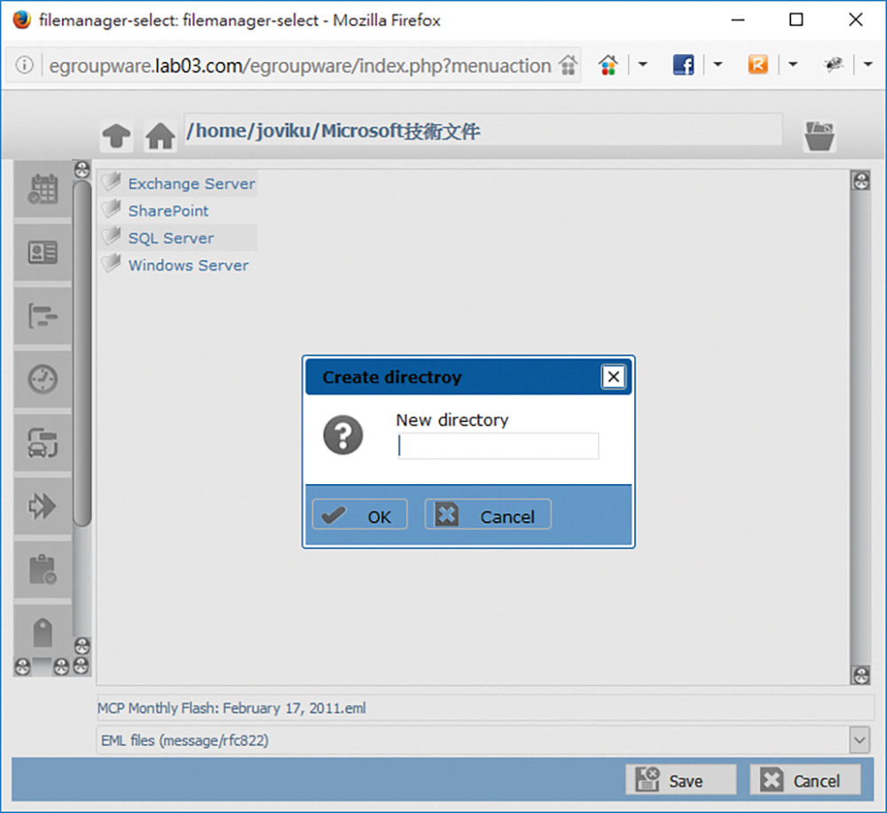The image size is (887, 813).
Task: Open the Timesheet clock icon
Action: click(43, 379)
